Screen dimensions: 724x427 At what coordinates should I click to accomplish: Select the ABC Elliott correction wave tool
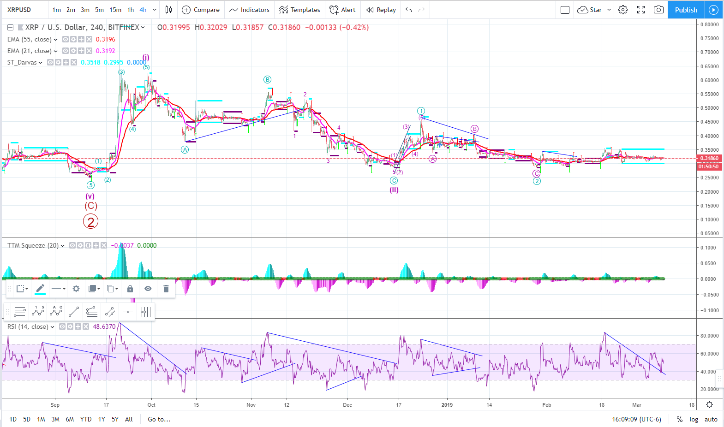pos(56,312)
